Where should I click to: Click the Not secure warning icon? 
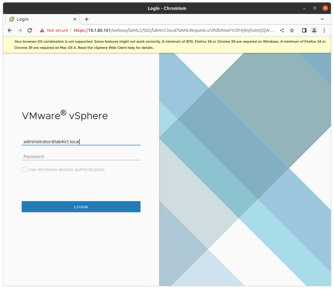[42, 30]
